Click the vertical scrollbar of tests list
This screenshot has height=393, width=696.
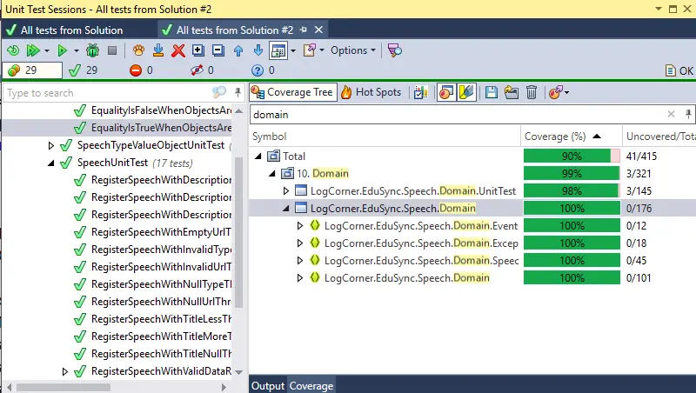click(x=238, y=231)
